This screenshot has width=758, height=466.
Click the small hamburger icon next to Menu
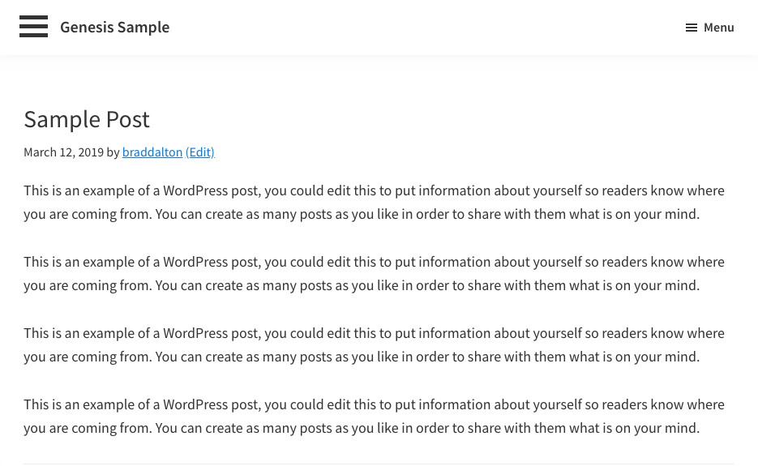point(691,28)
